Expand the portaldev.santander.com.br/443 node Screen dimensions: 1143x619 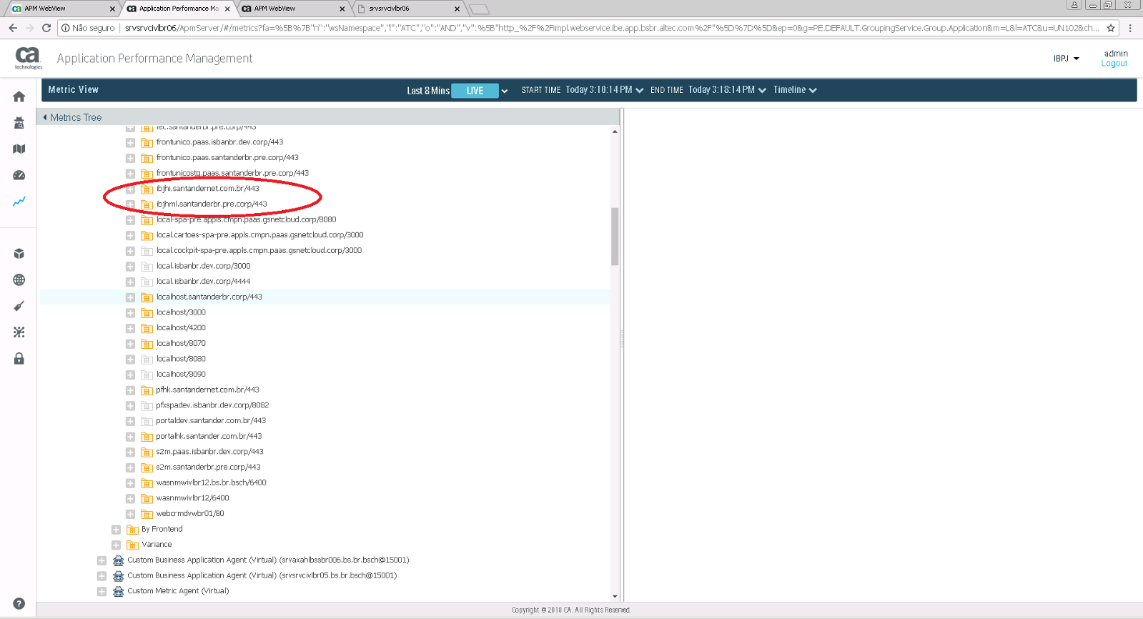click(x=130, y=421)
